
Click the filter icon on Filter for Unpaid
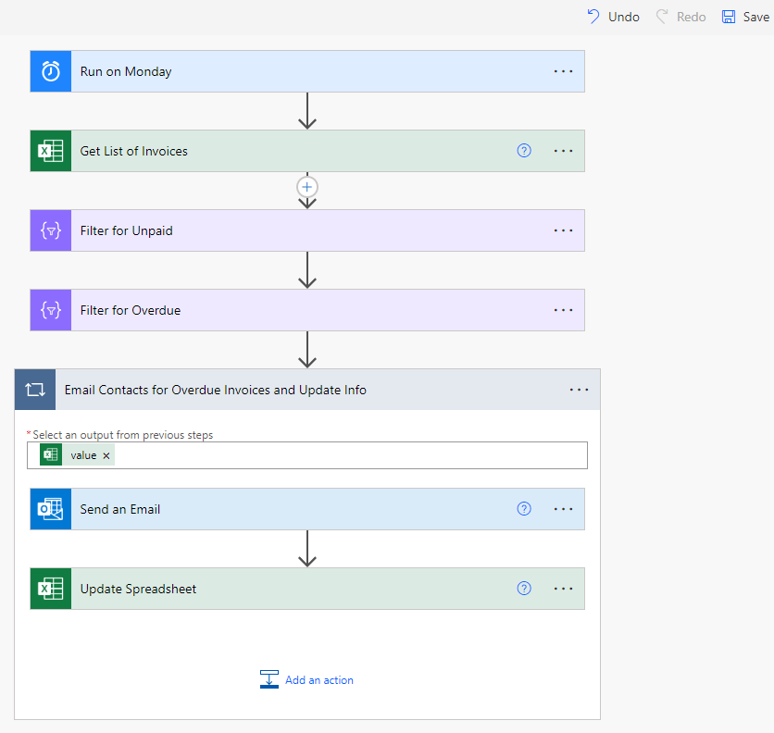pyautogui.click(x=51, y=230)
